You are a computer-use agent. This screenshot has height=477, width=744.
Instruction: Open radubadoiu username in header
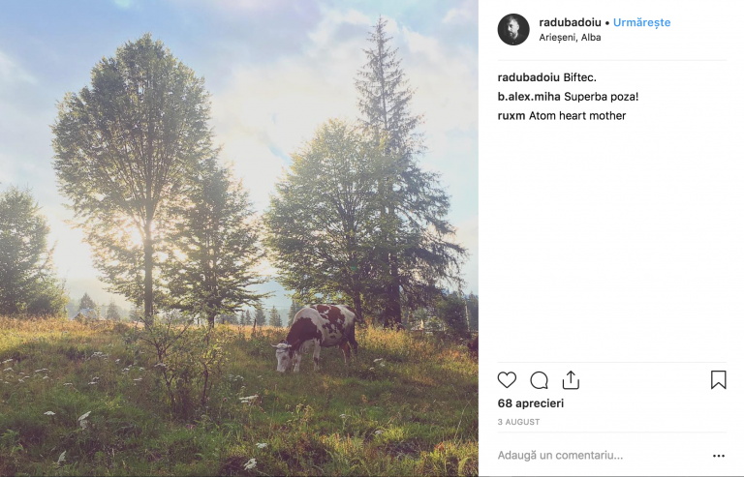(570, 22)
